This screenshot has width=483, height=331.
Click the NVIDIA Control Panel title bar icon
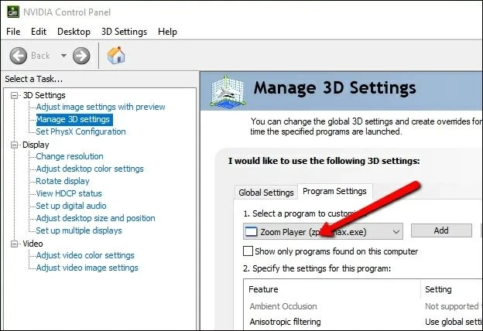(10, 12)
